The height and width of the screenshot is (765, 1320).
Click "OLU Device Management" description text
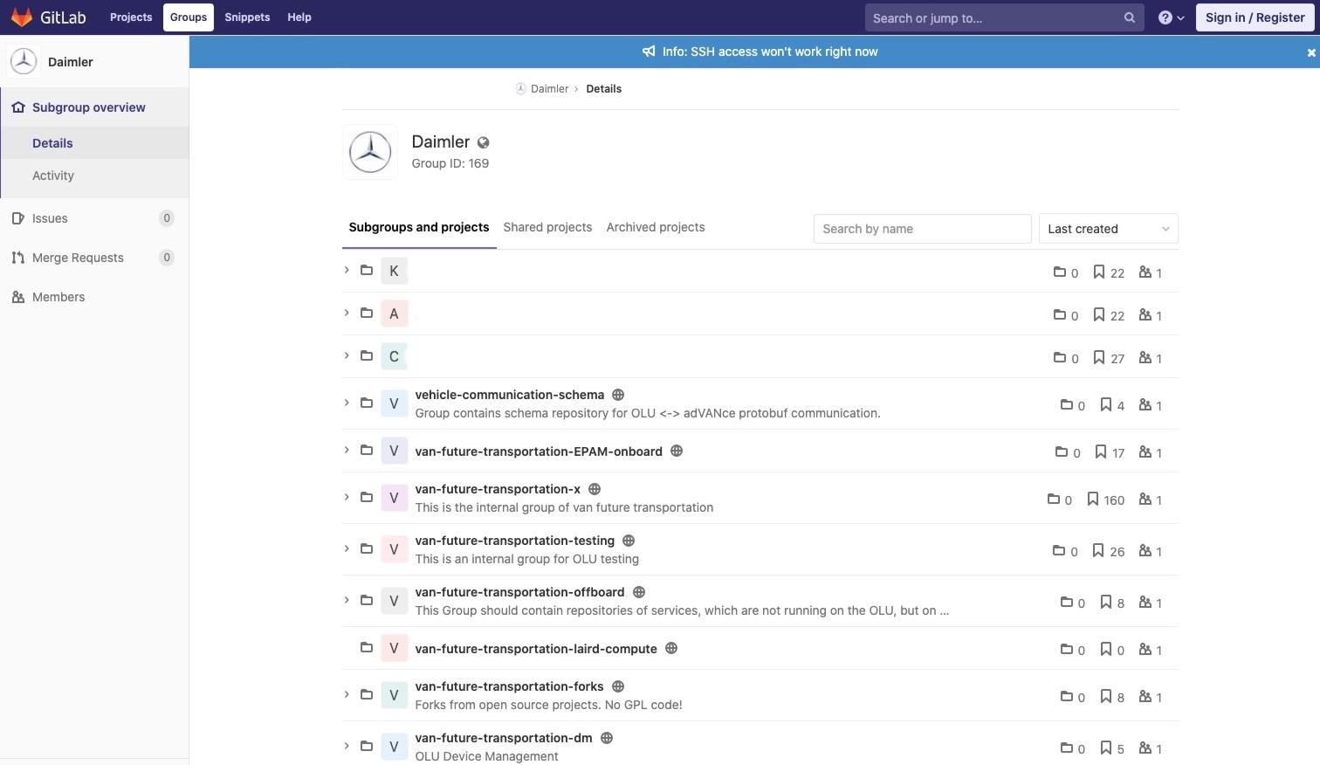(486, 756)
